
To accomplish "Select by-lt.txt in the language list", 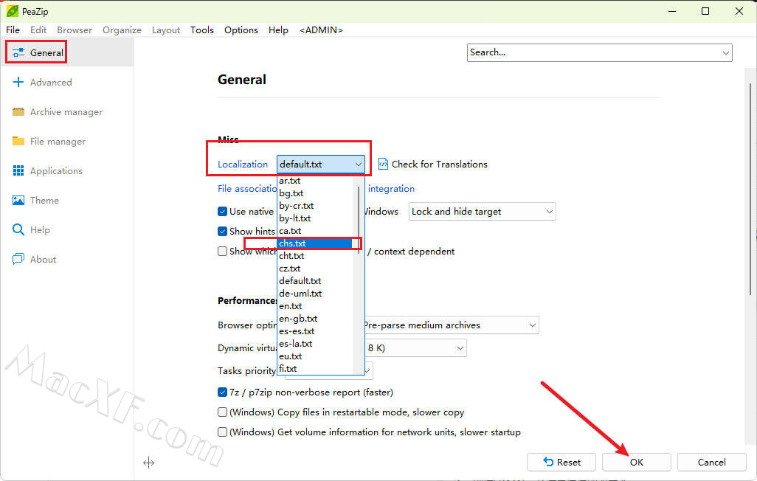I will pos(315,218).
